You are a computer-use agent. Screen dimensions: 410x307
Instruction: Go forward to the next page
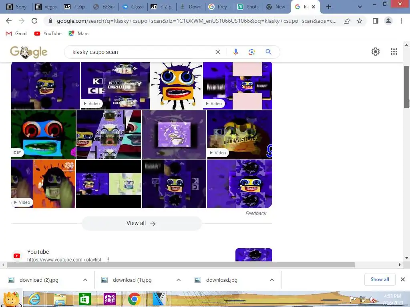tap(22, 21)
